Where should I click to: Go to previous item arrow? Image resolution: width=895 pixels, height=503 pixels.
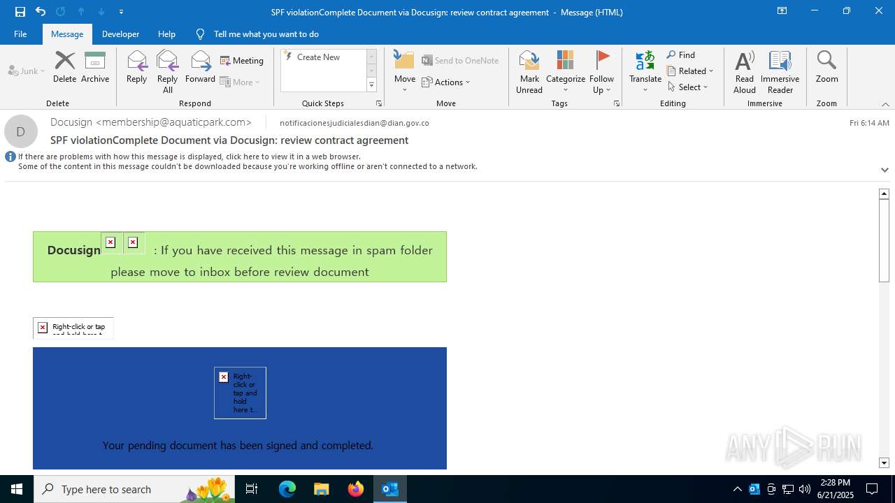[81, 12]
